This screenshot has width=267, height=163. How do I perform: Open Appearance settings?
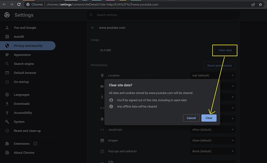pyautogui.click(x=28, y=55)
